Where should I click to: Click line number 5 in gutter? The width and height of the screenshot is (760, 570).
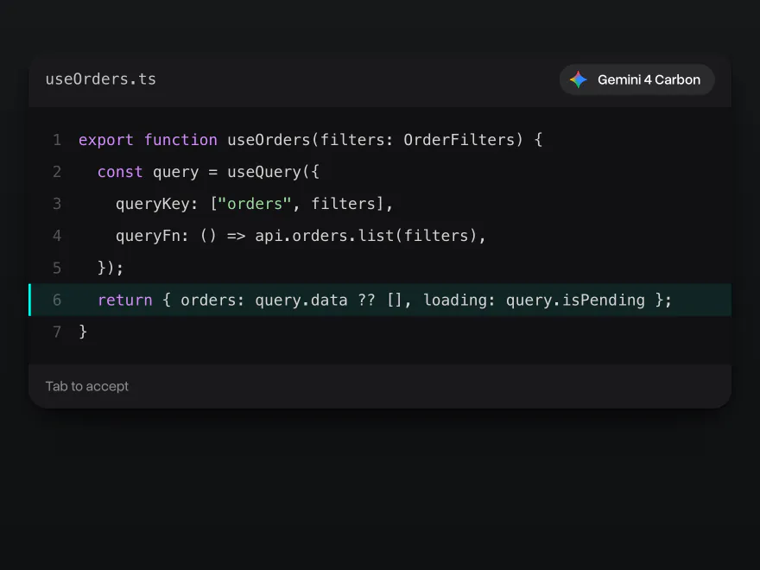pos(57,268)
